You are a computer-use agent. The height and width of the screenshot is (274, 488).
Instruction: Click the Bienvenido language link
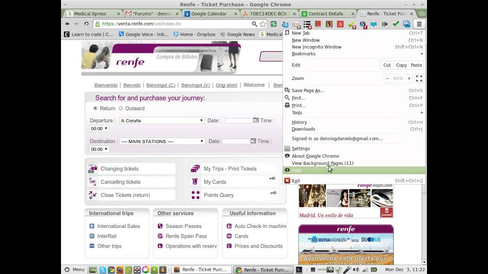click(106, 85)
